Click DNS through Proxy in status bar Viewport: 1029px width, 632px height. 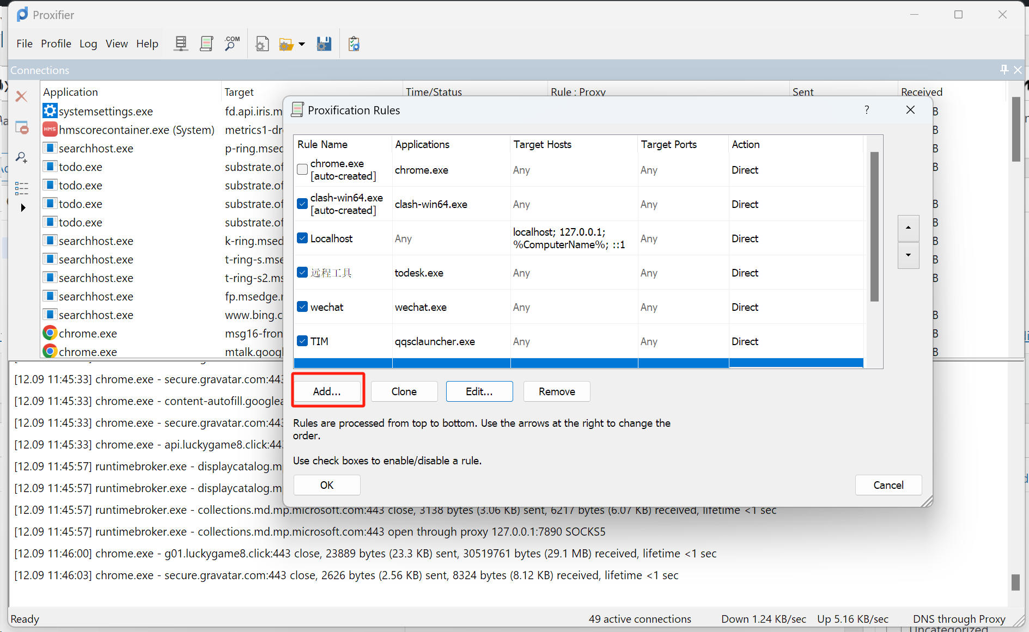pyautogui.click(x=959, y=619)
